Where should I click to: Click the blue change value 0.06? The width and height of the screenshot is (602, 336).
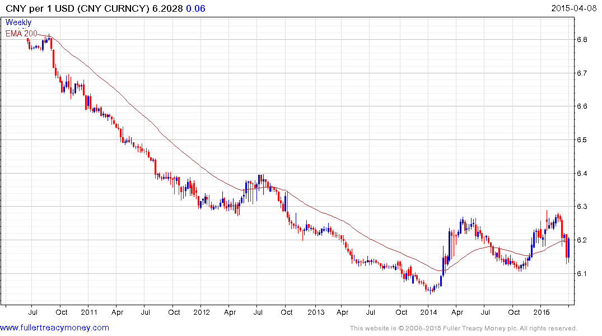(196, 8)
